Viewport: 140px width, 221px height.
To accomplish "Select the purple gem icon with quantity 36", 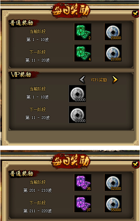I will point(82,182).
